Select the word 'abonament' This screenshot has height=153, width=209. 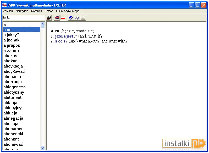click(21, 128)
